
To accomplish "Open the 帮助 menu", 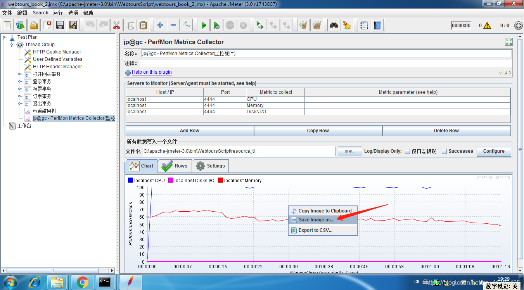I will [88, 13].
